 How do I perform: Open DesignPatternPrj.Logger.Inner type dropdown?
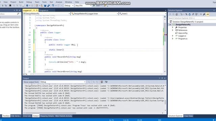94,14
